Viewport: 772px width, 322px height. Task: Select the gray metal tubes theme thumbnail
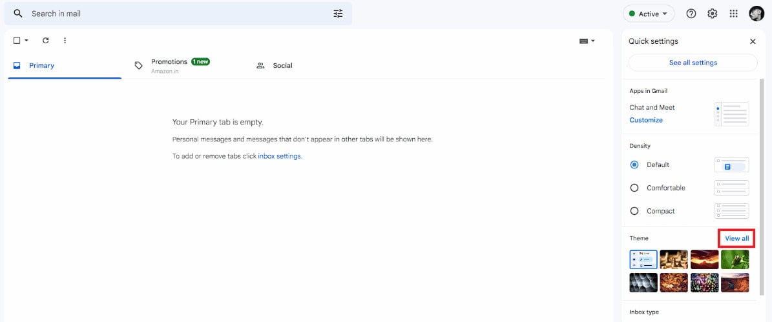[643, 283]
